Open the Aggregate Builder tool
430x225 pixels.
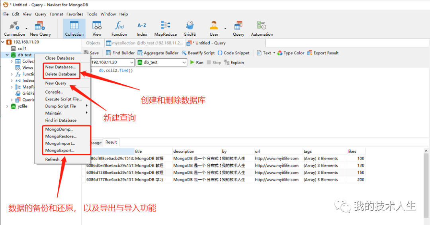coord(158,53)
